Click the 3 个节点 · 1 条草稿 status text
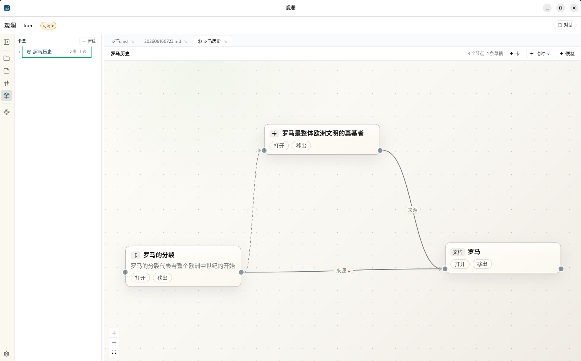The image size is (581, 361). pyautogui.click(x=485, y=54)
